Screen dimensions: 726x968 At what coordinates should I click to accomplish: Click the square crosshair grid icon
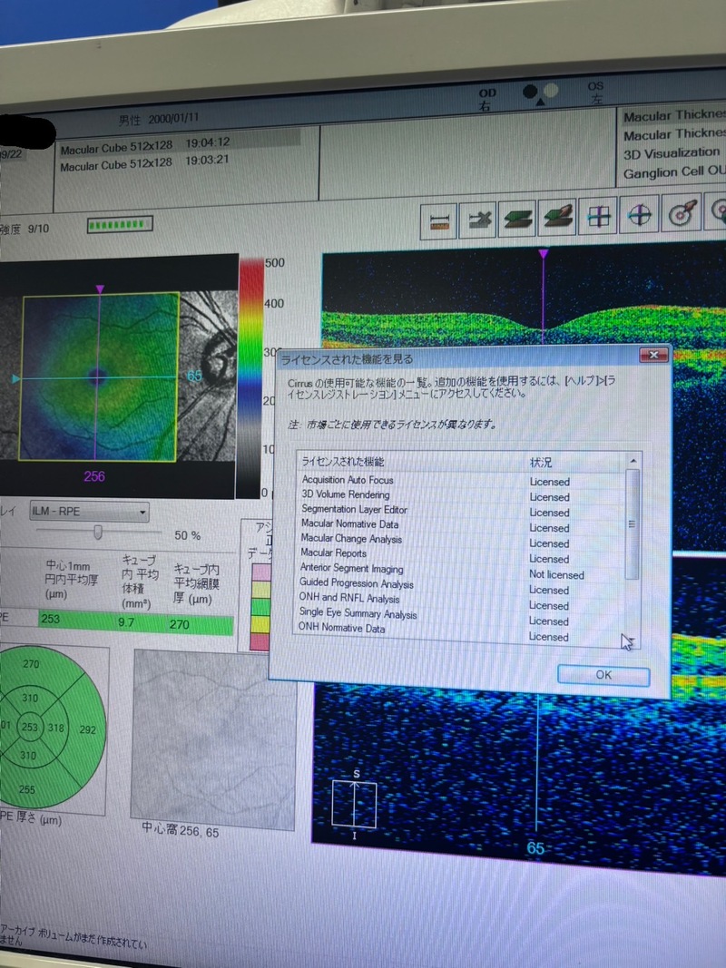[599, 215]
